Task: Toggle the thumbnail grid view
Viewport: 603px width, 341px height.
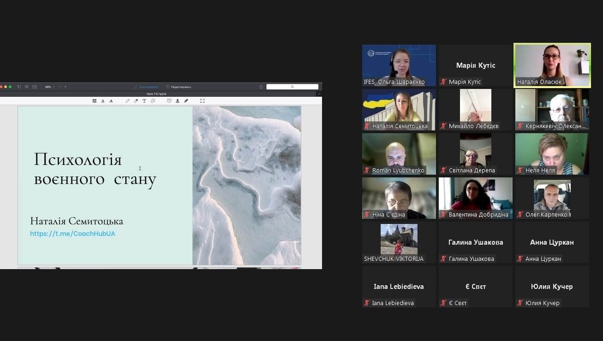Action: tap(27, 87)
